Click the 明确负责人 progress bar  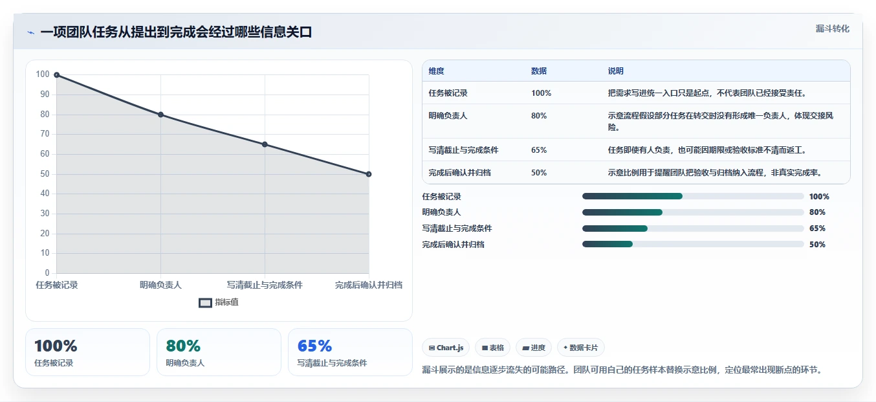point(693,212)
